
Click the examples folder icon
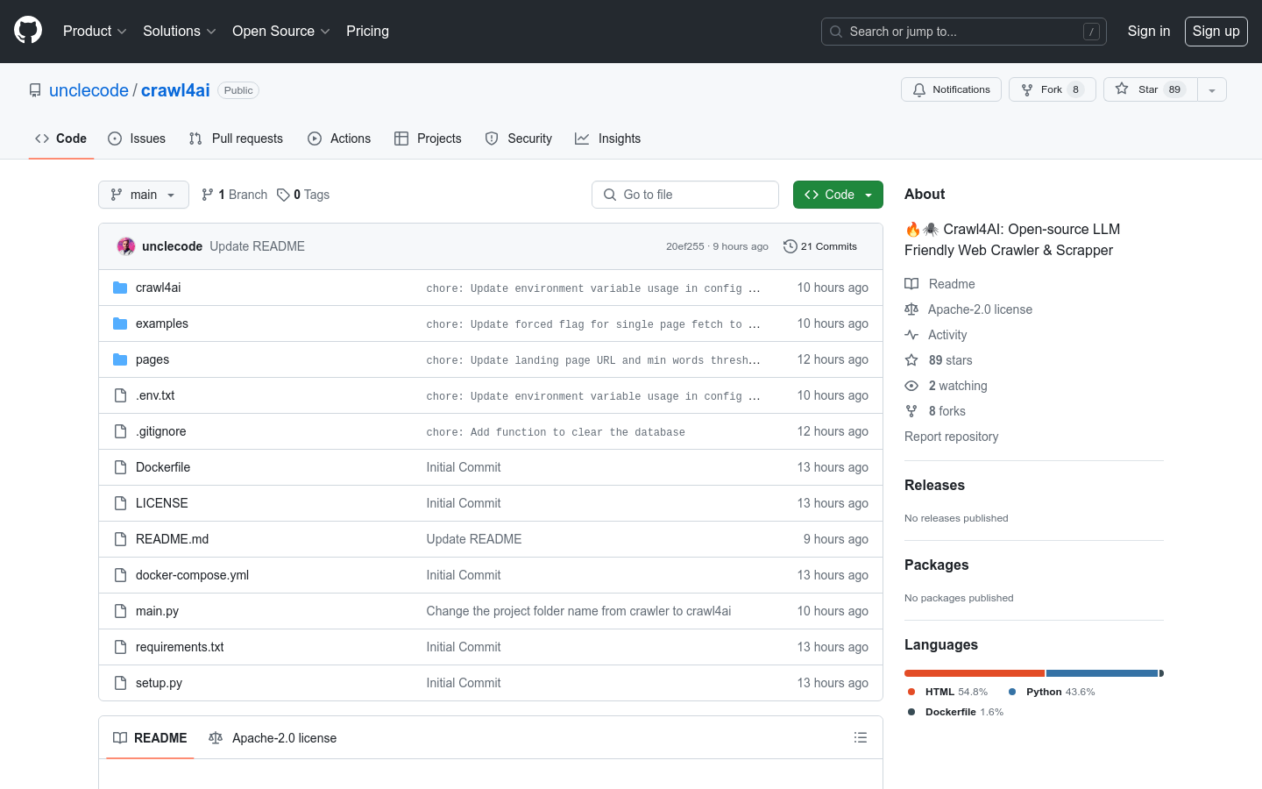point(120,323)
